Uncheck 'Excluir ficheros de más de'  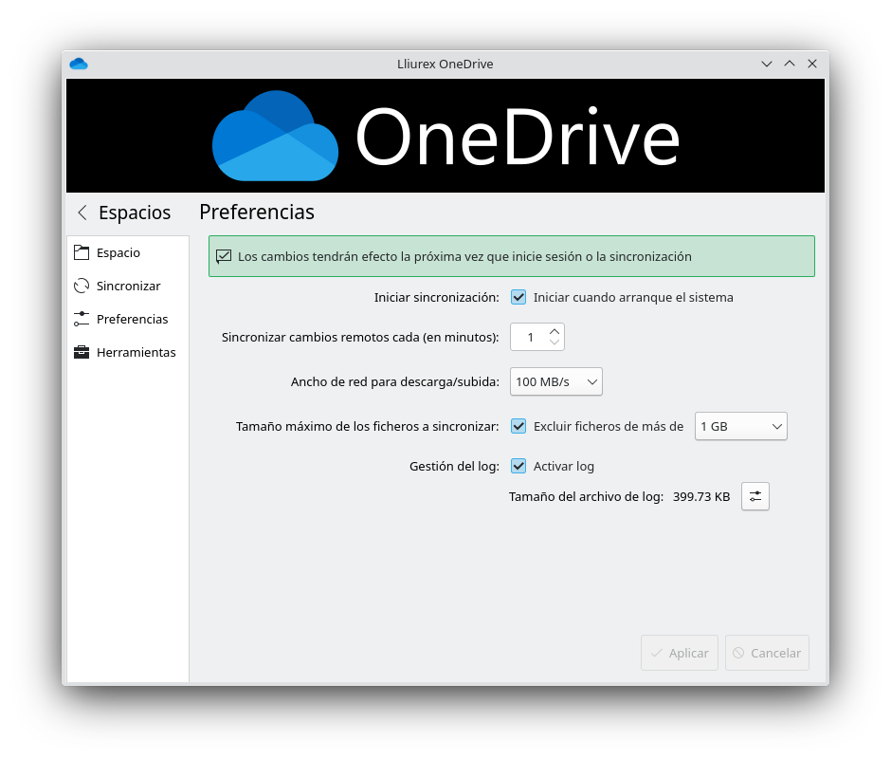pyautogui.click(x=518, y=426)
